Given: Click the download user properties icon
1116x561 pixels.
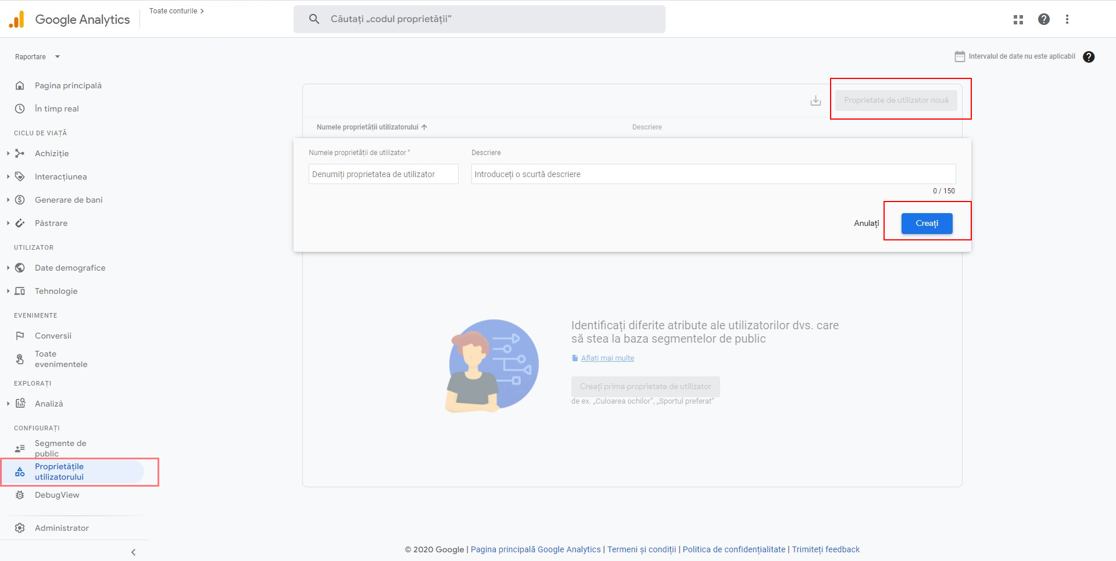Looking at the screenshot, I should tap(815, 100).
